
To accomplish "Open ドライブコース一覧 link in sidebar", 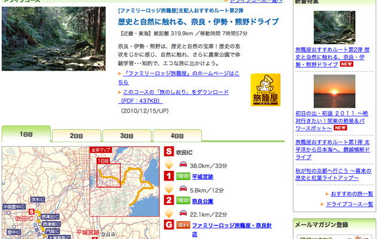I will point(349,204).
